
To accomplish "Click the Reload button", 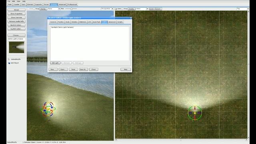I will coord(16,10).
